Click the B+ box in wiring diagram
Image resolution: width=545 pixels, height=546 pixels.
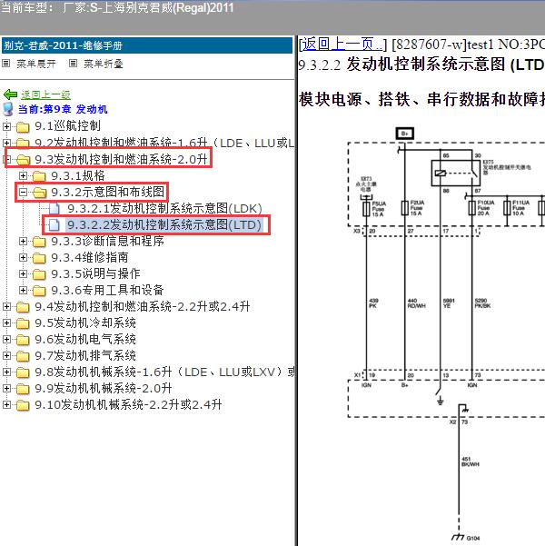tap(404, 134)
